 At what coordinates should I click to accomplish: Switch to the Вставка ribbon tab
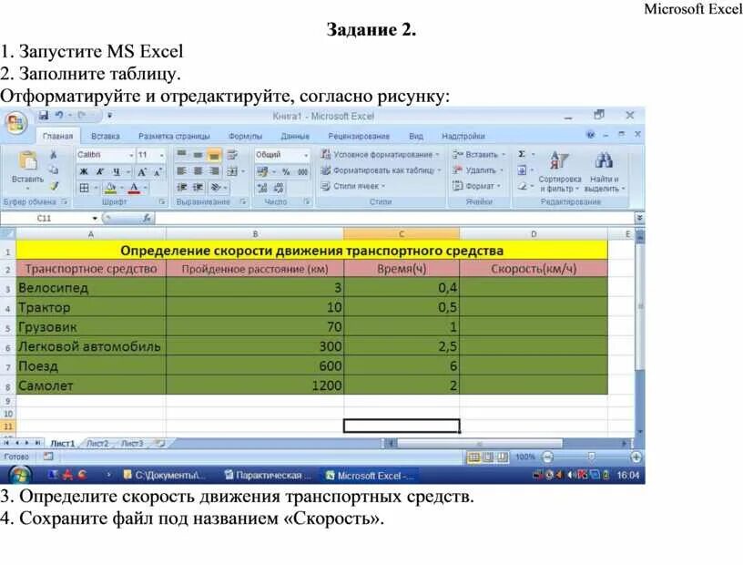coord(106,136)
